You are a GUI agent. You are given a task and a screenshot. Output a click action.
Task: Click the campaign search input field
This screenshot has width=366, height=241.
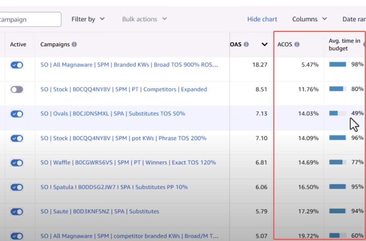point(30,19)
